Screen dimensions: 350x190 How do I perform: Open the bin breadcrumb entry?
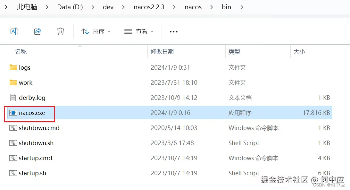point(226,7)
